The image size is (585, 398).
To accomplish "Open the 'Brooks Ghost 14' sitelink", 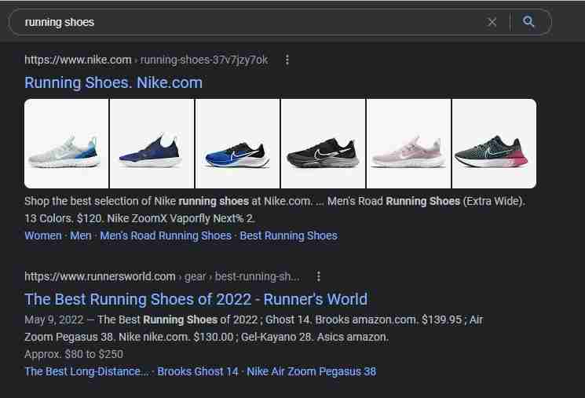I will click(x=198, y=371).
